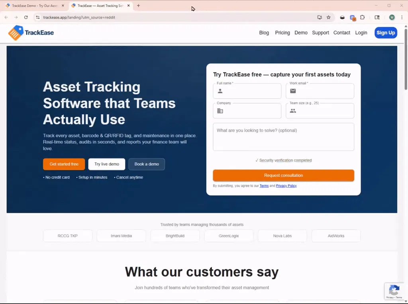408x304 pixels.
Task: Click the page's vertical scrollbar thumb
Action: pos(406,59)
